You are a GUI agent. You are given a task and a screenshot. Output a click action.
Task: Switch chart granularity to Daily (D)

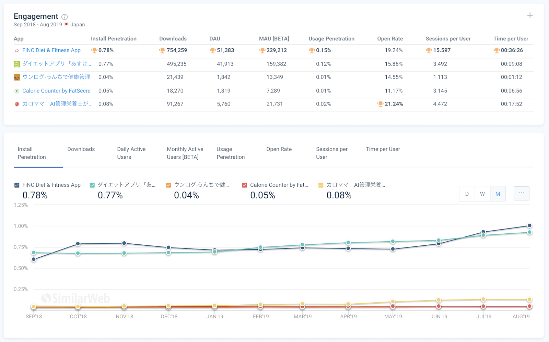[467, 194]
